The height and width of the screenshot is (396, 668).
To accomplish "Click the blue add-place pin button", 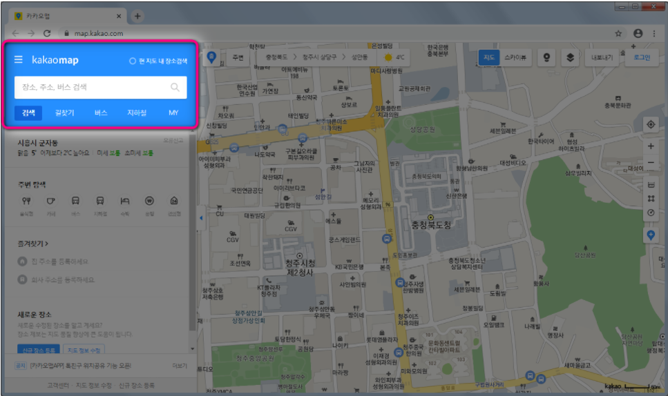I will (651, 235).
